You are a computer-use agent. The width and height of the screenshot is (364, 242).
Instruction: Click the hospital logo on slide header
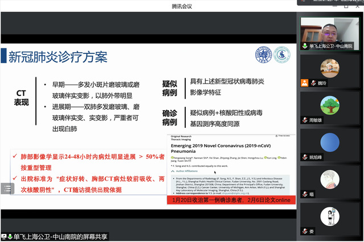click(281, 55)
